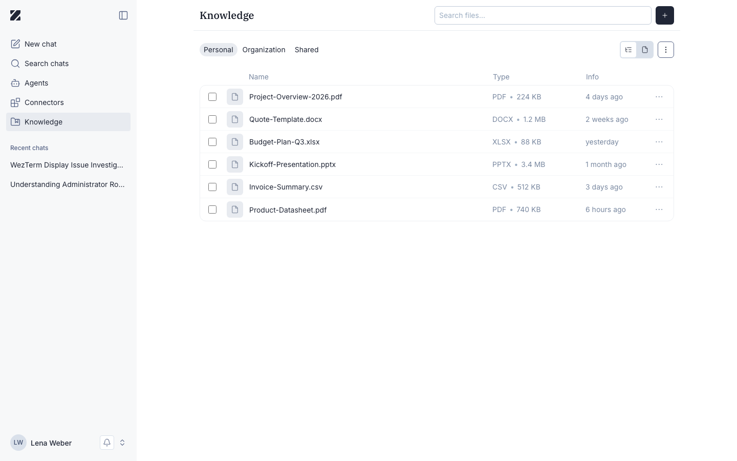The height and width of the screenshot is (461, 737).
Task: Open notifications with the bell icon
Action: 107,443
